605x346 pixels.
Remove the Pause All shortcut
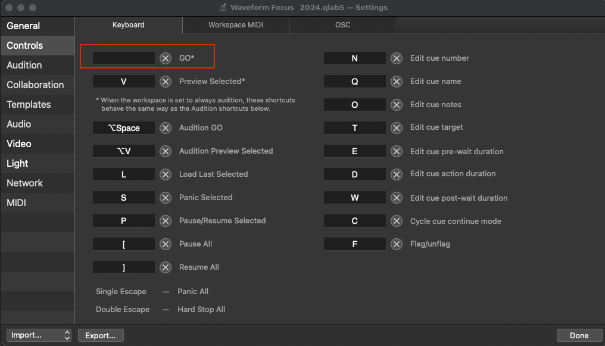(166, 244)
